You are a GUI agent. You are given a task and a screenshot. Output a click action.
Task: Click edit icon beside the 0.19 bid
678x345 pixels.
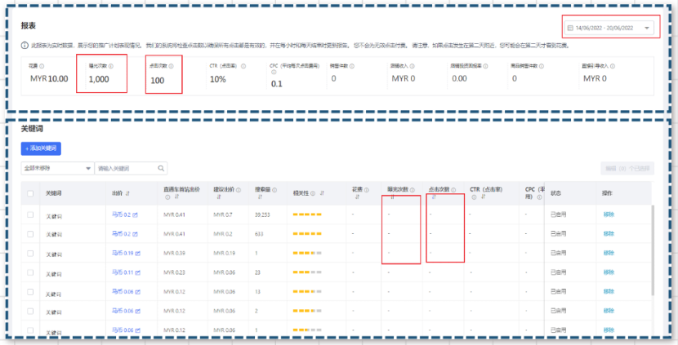tap(138, 253)
